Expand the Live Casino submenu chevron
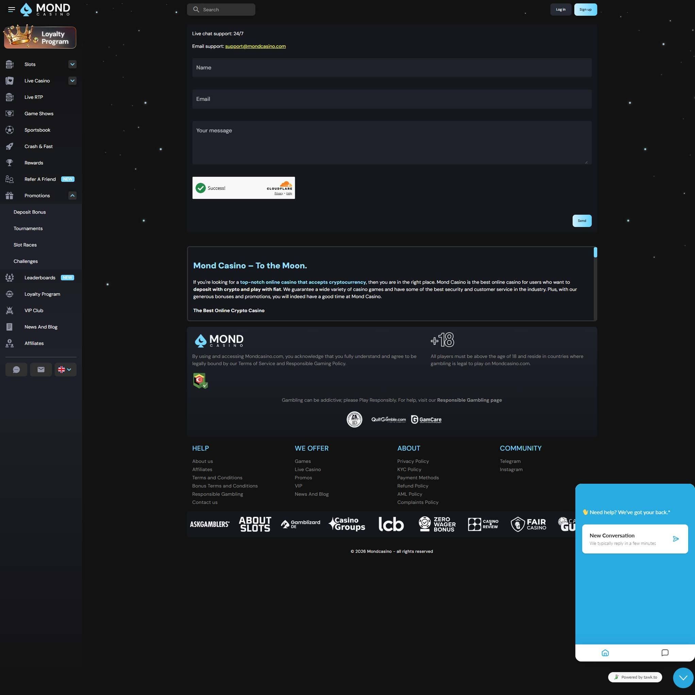Image resolution: width=695 pixels, height=695 pixels. pos(72,81)
